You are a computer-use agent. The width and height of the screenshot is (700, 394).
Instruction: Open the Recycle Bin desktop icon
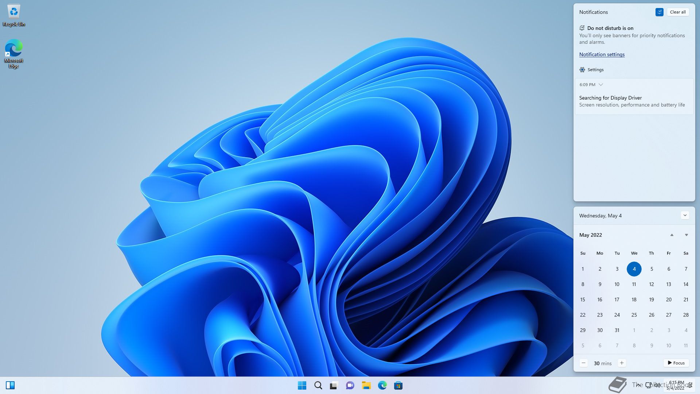coord(13,15)
